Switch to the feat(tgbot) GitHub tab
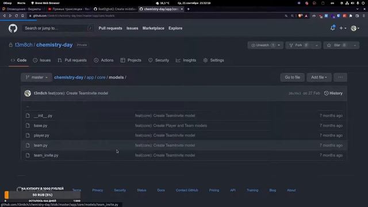This screenshot has width=368, height=207. click(x=115, y=9)
